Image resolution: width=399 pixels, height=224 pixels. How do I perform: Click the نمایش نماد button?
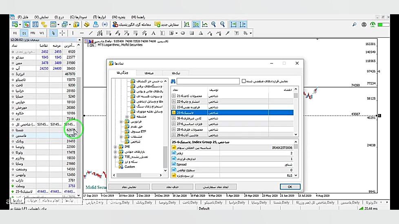129,187
